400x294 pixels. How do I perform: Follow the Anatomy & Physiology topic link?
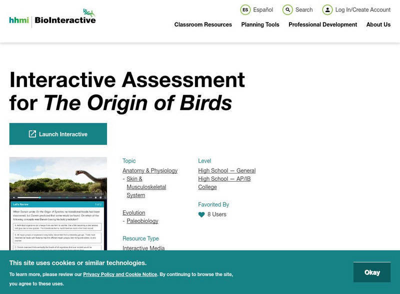(x=150, y=170)
